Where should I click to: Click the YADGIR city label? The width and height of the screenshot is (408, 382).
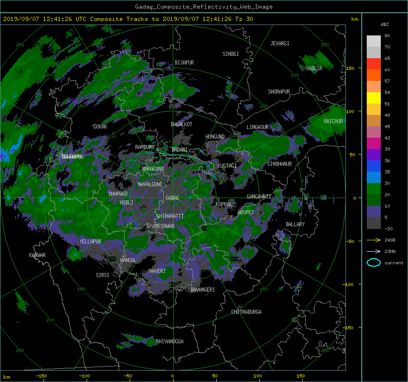click(314, 69)
